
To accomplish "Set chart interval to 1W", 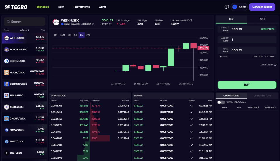I will [x=88, y=35].
